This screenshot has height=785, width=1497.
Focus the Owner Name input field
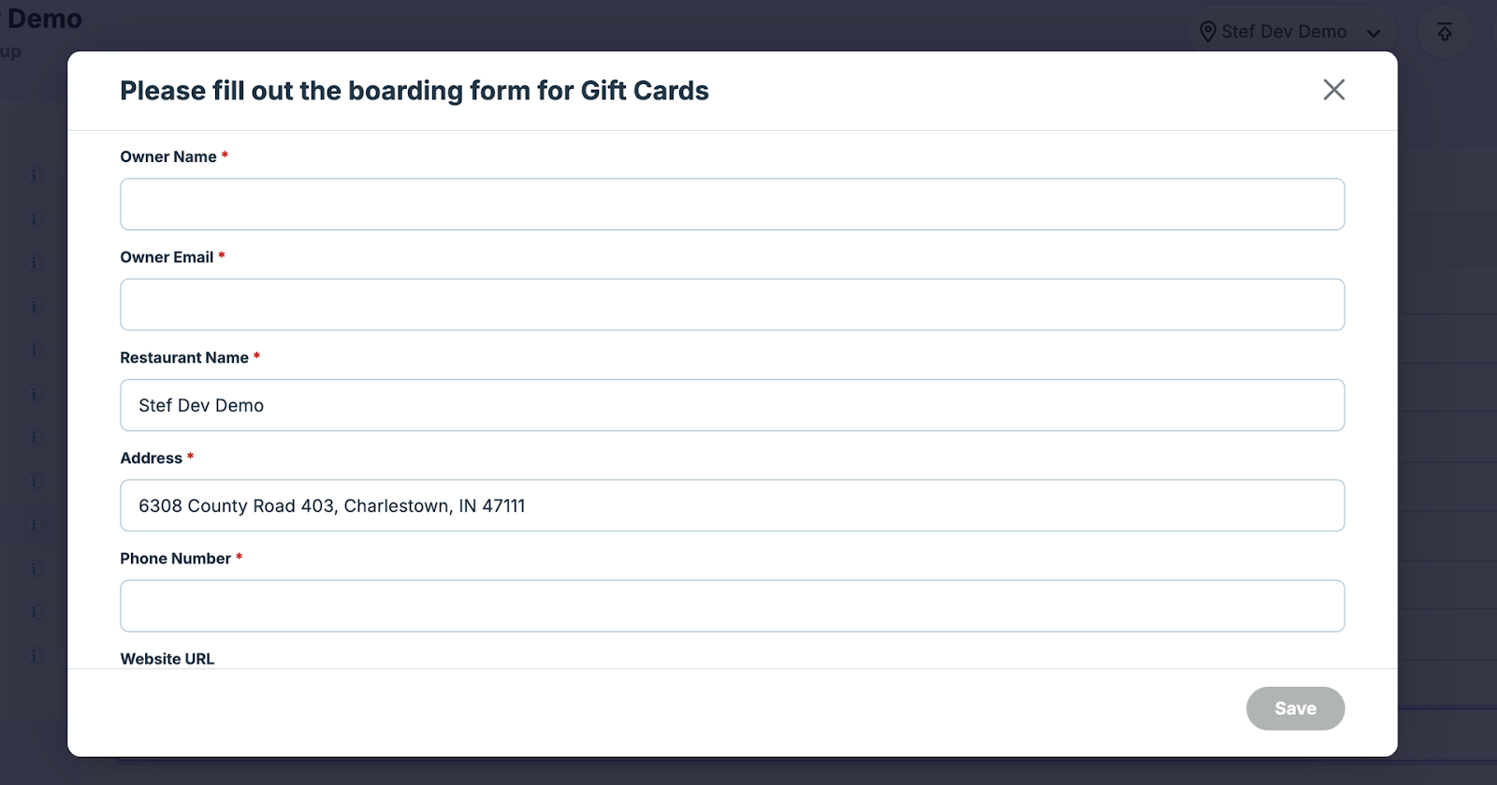coord(732,204)
